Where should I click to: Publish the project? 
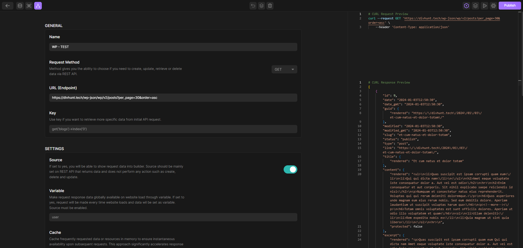click(x=510, y=5)
